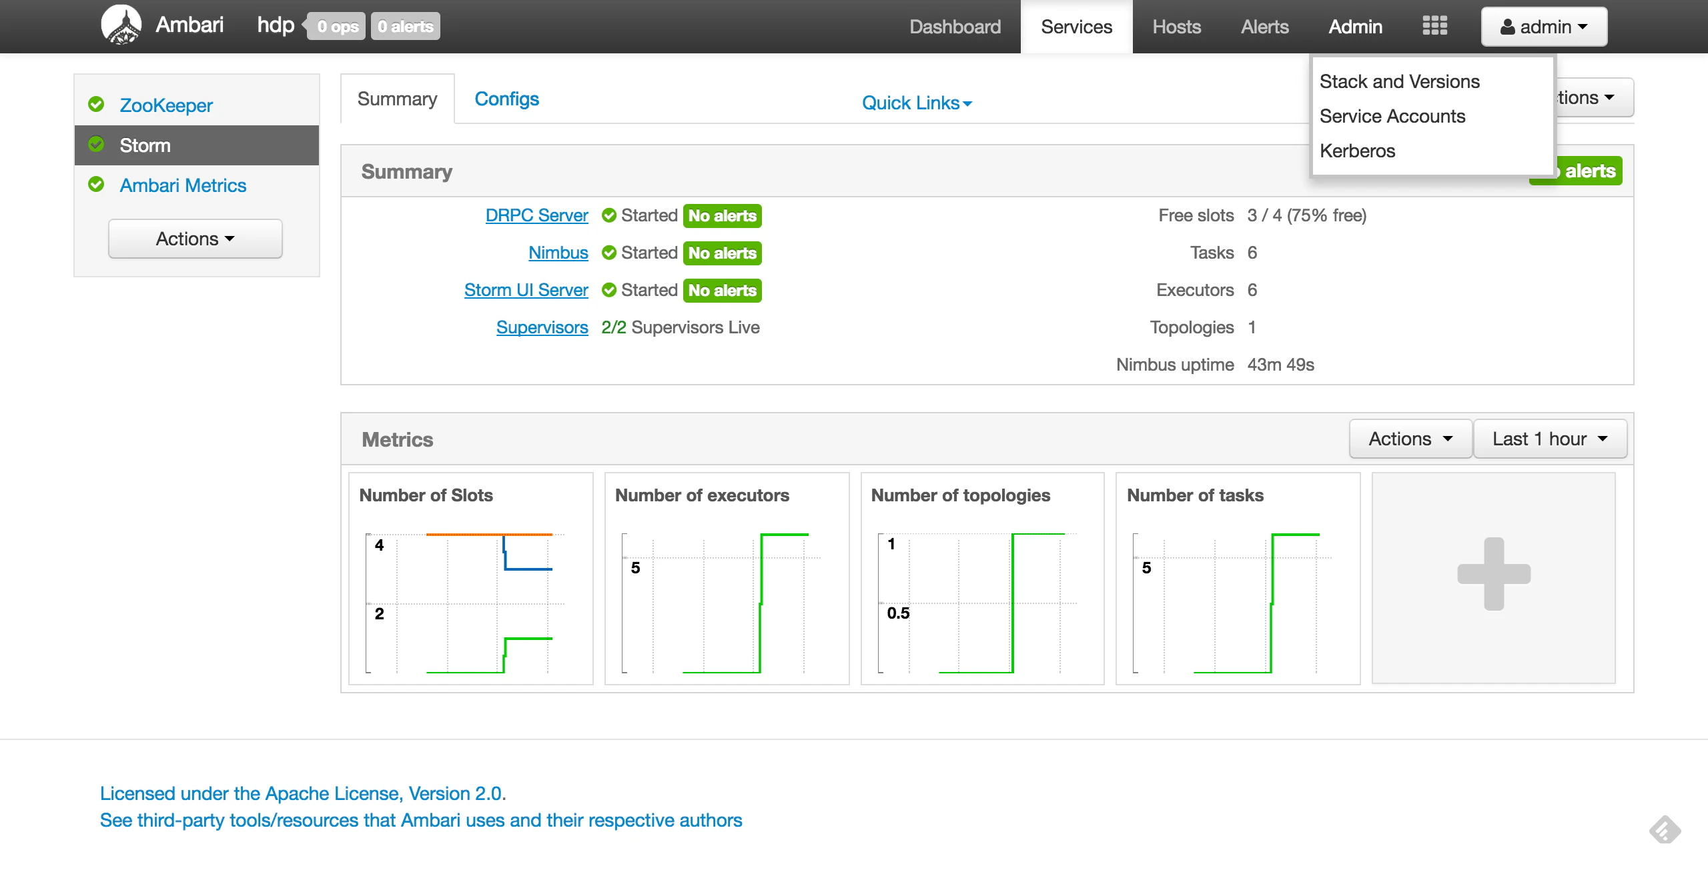Click DRPC Server started status icon
The image size is (1708, 872).
pyautogui.click(x=608, y=215)
